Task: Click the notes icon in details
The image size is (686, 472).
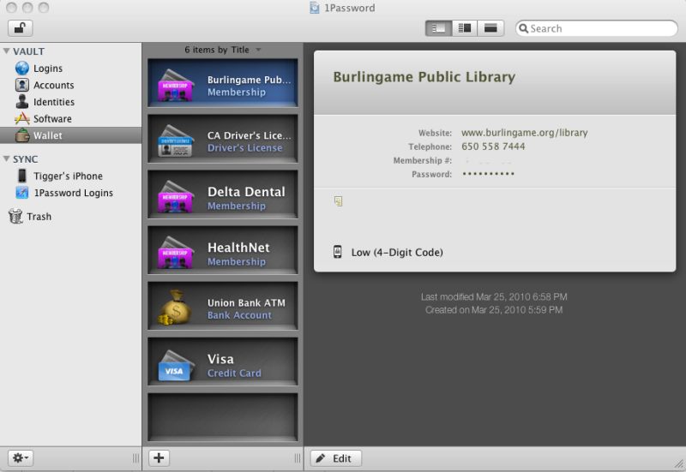Action: point(338,201)
